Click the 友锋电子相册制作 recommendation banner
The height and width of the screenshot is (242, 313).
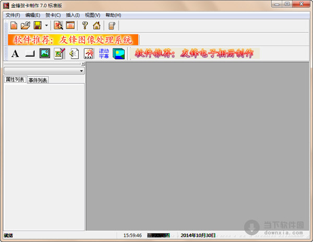pos(195,54)
